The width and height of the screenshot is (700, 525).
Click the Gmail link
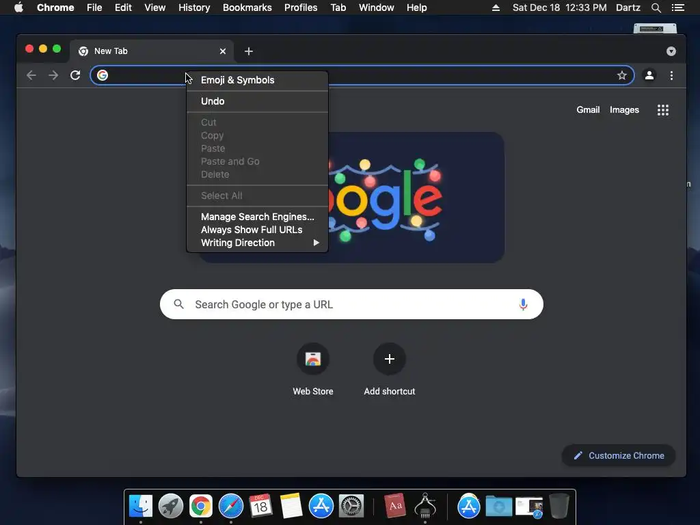(x=588, y=110)
